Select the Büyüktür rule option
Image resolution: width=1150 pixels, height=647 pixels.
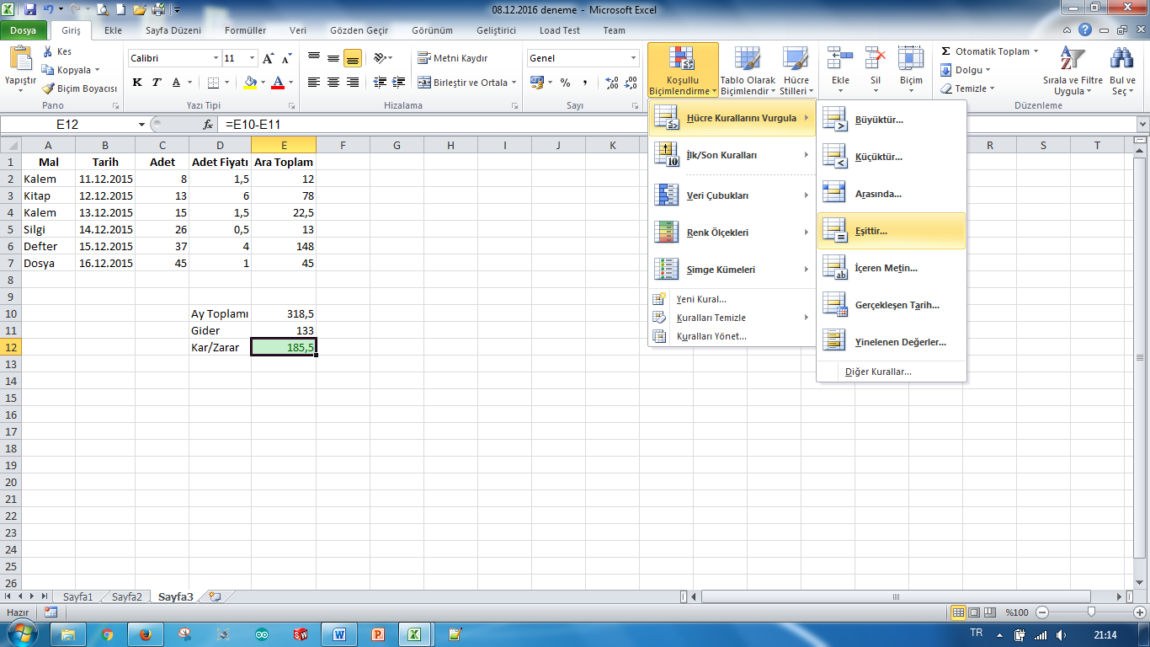[x=892, y=120]
